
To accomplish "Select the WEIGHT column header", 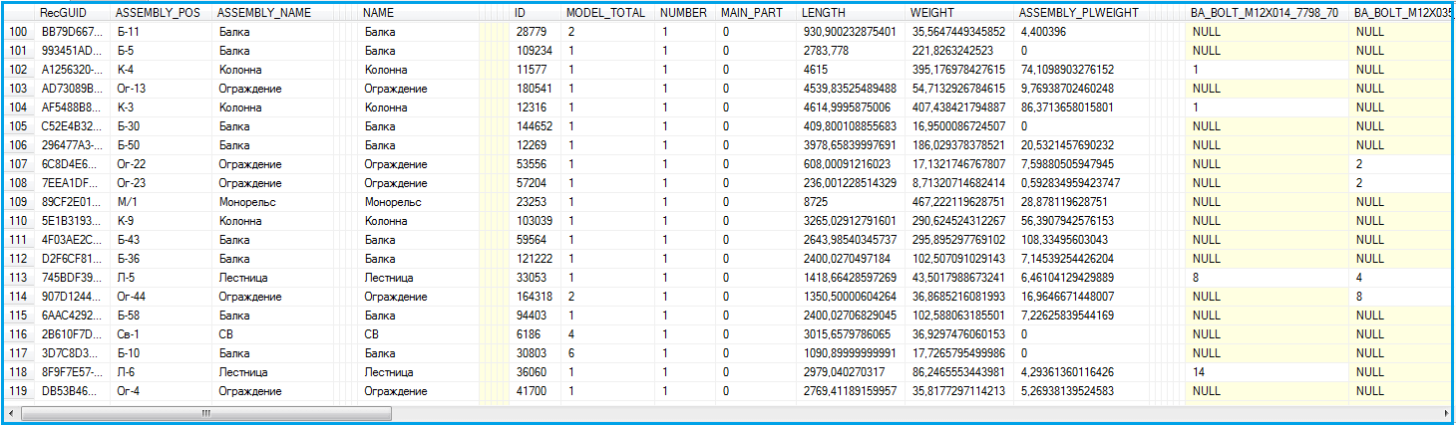I will click(931, 13).
